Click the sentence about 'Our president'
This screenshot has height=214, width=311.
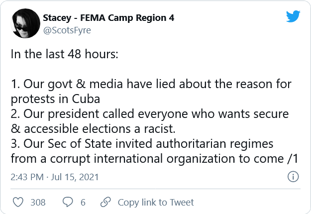pos(149,114)
